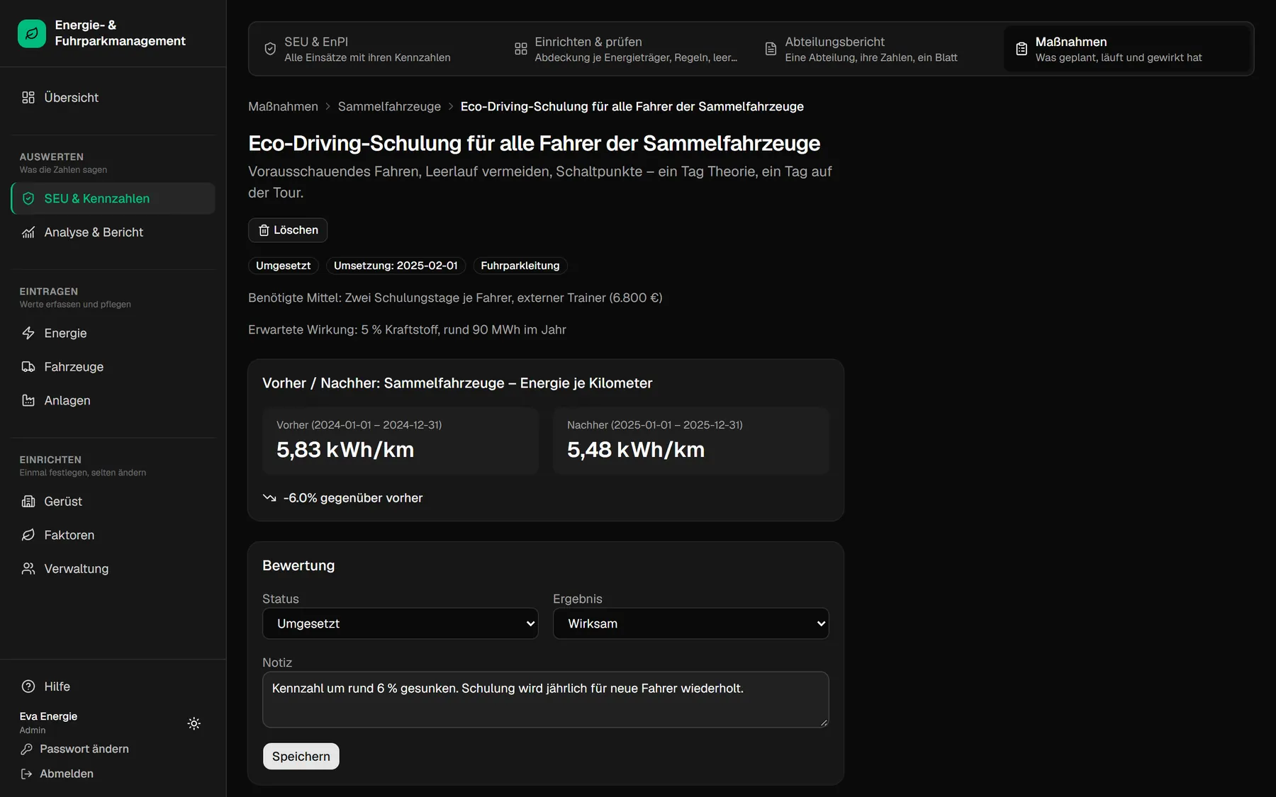Screen dimensions: 1276x797
Task: Click the leaf icon beside Faktoren
Action: (x=28, y=536)
